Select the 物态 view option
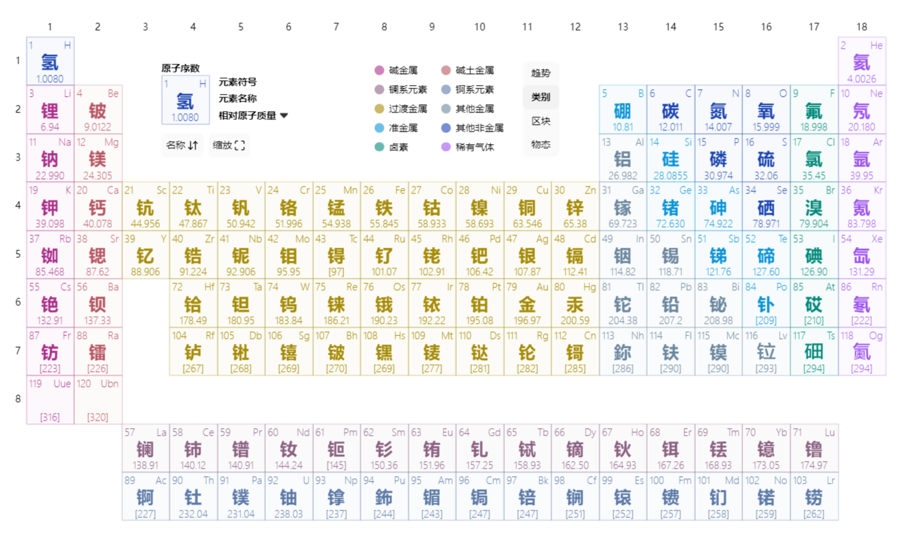This screenshot has height=538, width=912. coord(540,145)
